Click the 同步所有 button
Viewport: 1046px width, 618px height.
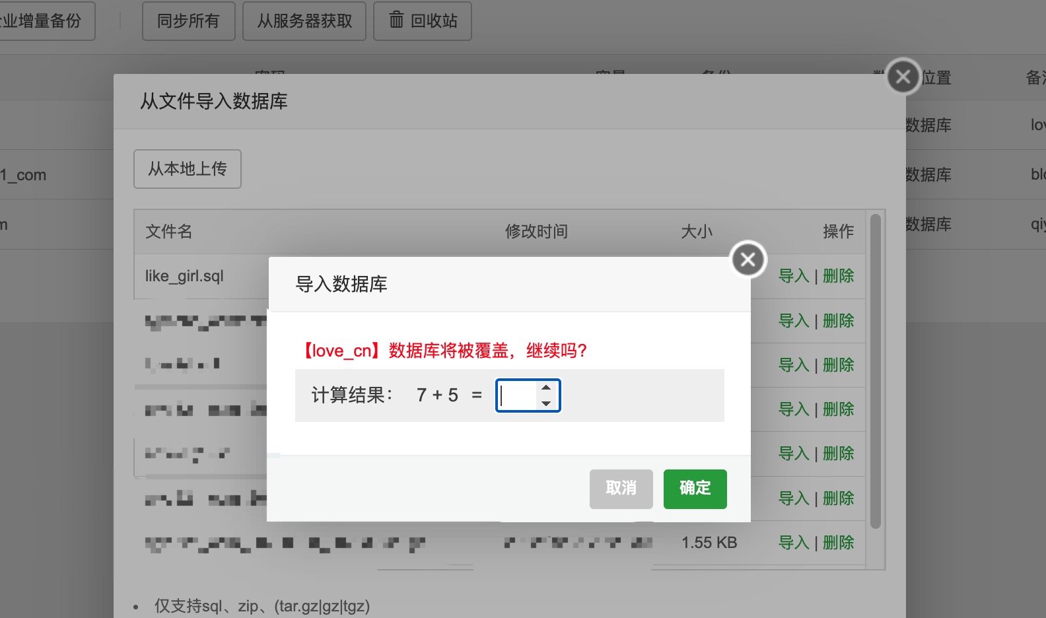coord(188,21)
